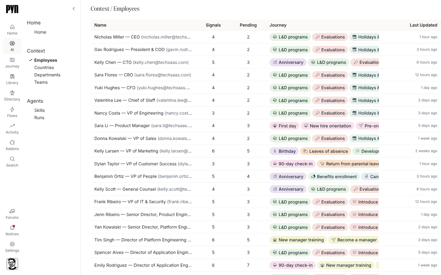441x275 pixels.
Task: Click New manager training tag for Emily Rodriguez
Action: pyautogui.click(x=346, y=265)
